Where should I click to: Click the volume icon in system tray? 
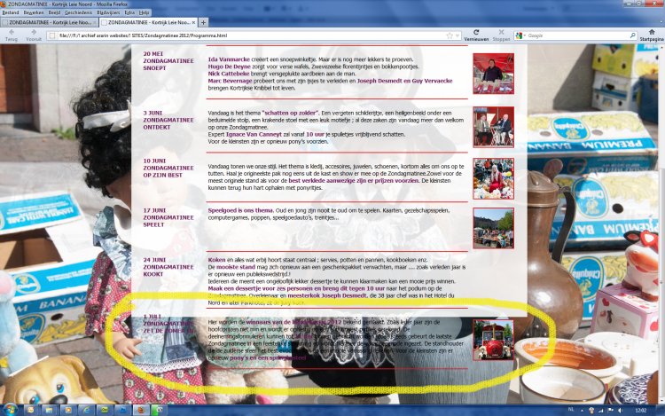pyautogui.click(x=621, y=411)
